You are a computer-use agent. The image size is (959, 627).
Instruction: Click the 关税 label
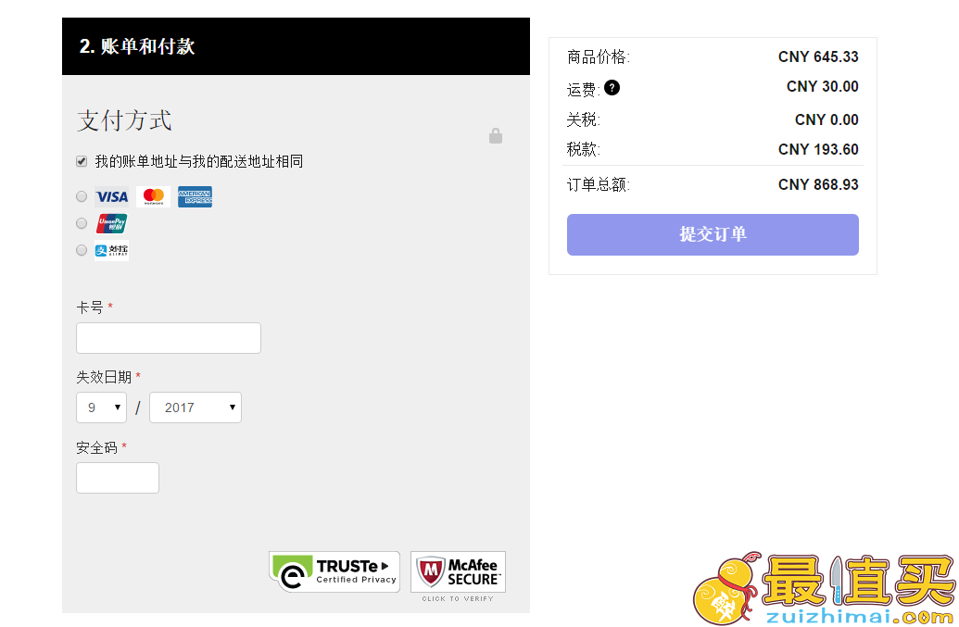pyautogui.click(x=582, y=119)
